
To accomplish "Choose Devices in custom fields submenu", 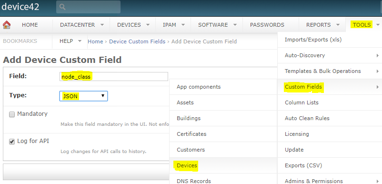I will coord(223,165).
